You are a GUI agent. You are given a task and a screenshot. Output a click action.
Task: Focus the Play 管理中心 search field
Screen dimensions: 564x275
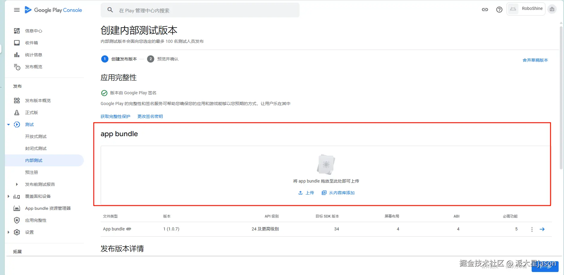coord(200,10)
